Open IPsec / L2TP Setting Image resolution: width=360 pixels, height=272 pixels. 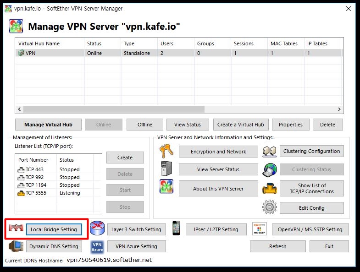pyautogui.click(x=216, y=229)
